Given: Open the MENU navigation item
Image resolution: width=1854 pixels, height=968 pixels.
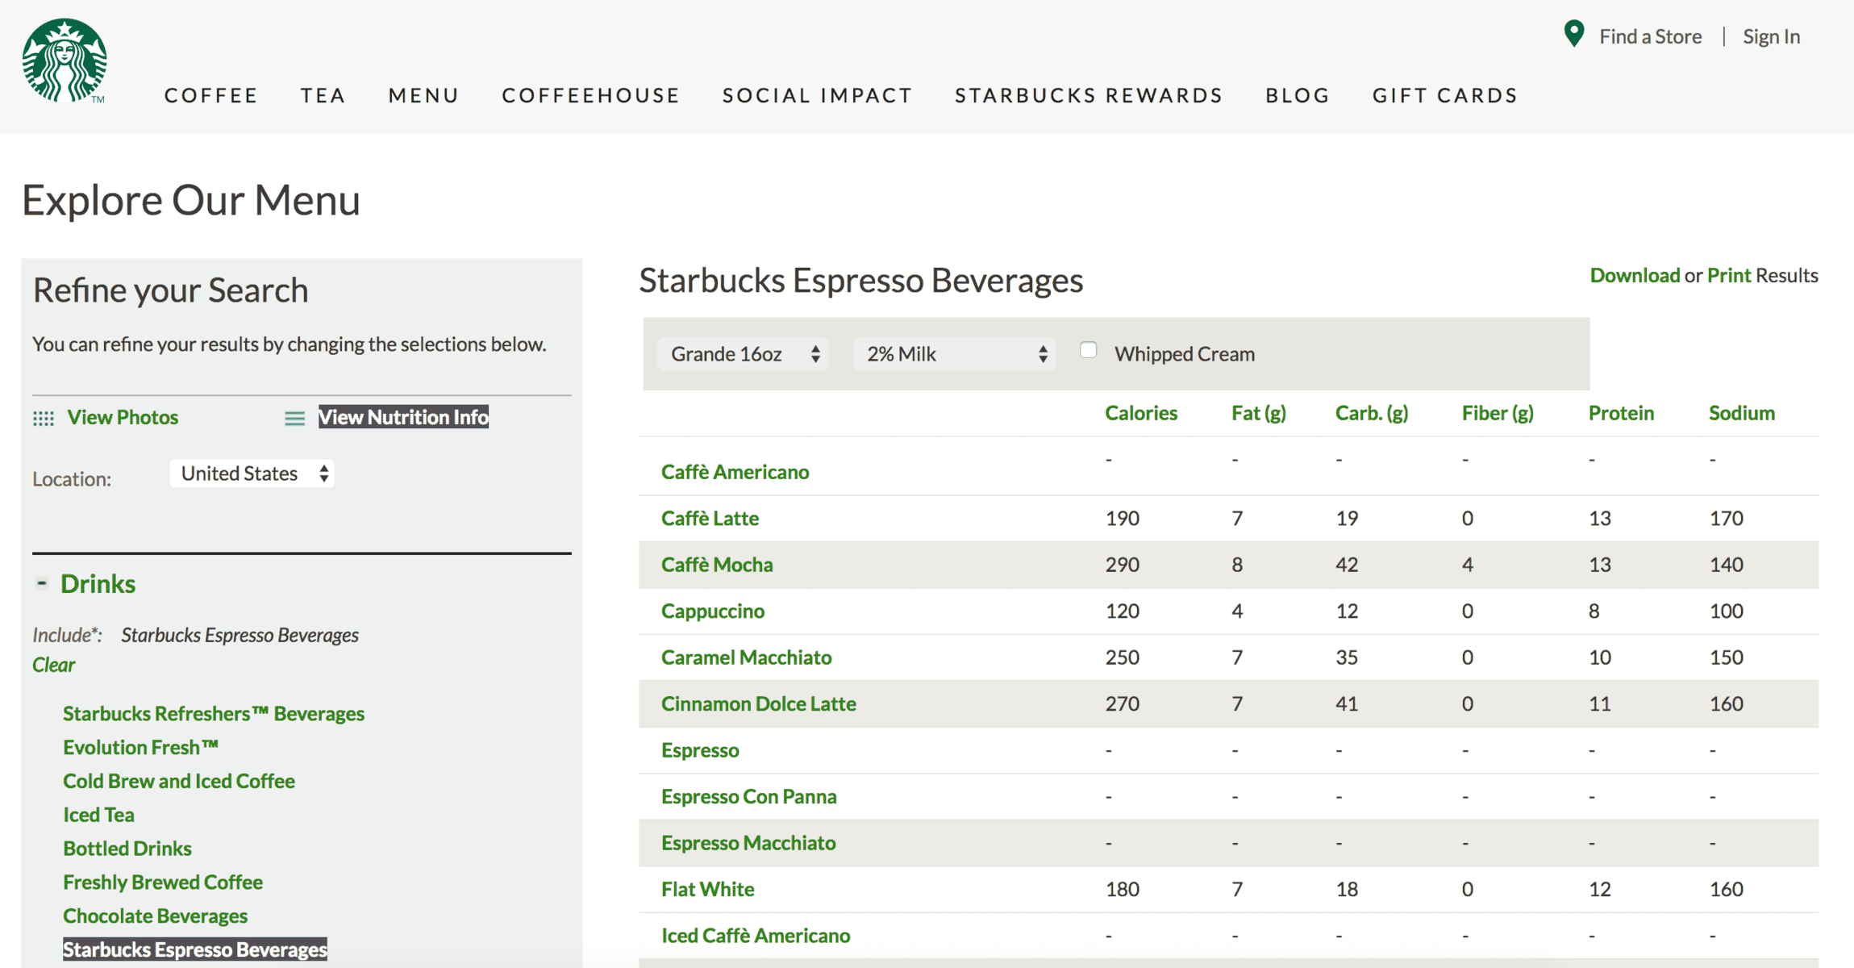Looking at the screenshot, I should (x=424, y=95).
